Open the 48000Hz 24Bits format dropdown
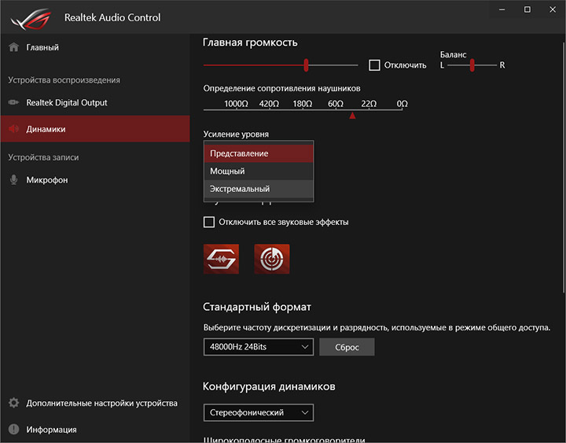The image size is (566, 443). point(258,347)
